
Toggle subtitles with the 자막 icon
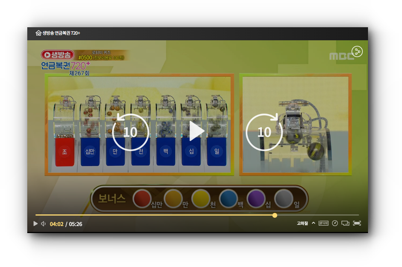323,223
